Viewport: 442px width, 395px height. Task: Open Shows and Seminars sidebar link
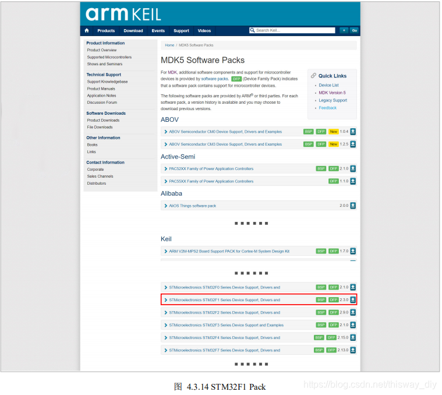(105, 64)
